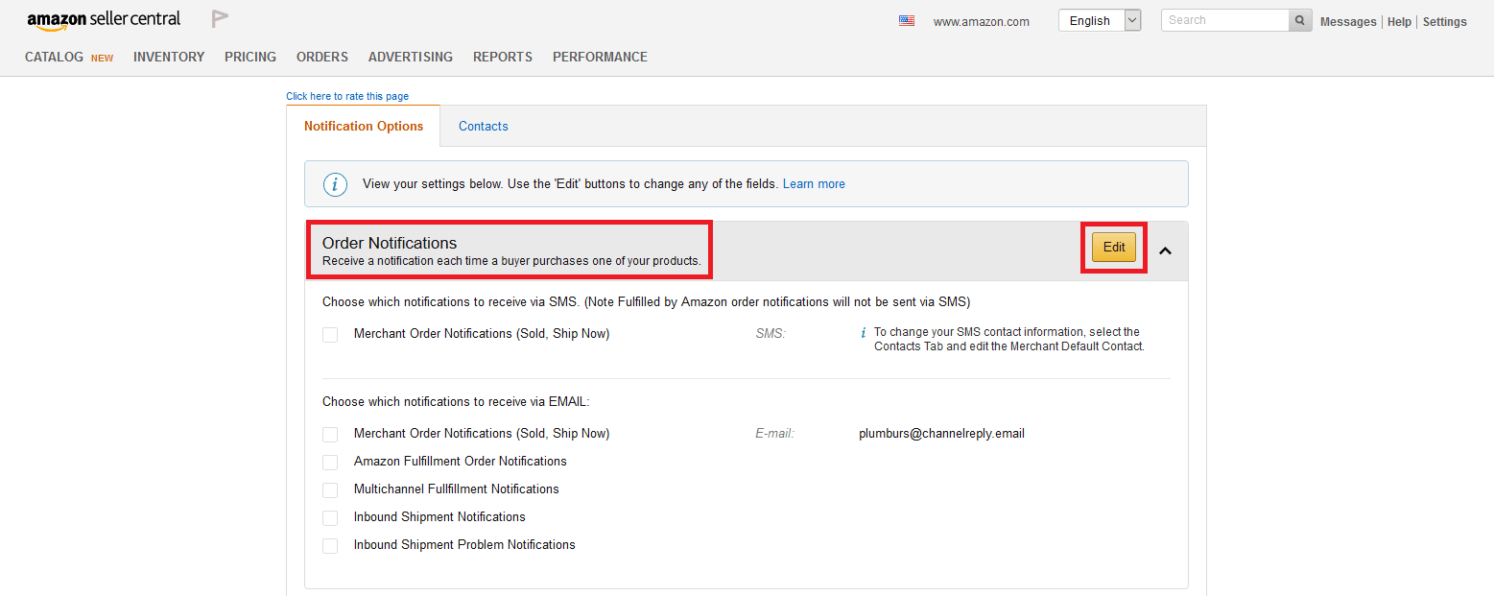Switch to the Contacts tab
The height and width of the screenshot is (596, 1494).
(x=484, y=126)
